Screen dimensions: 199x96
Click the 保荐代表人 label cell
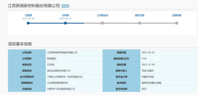click(x=121, y=71)
